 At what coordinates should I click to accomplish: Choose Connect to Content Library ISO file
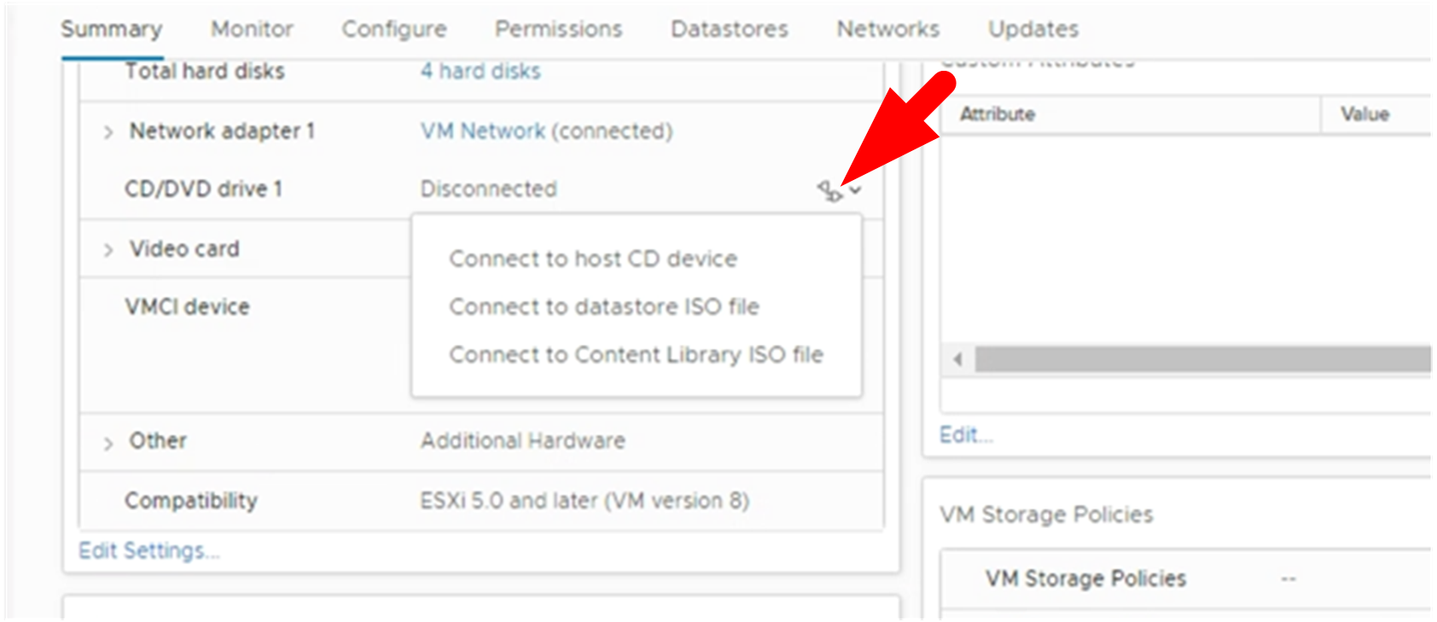(x=637, y=356)
